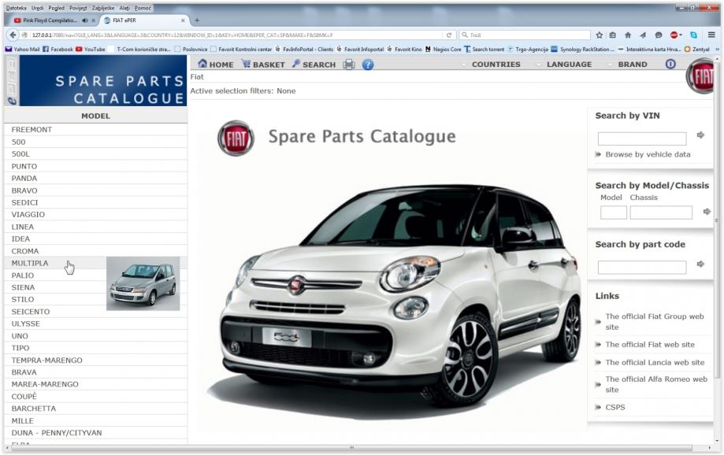Bookmark this page with the star icon

coord(600,35)
